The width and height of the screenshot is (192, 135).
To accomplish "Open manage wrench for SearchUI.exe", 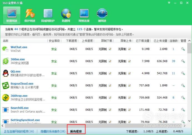I will [183, 110].
